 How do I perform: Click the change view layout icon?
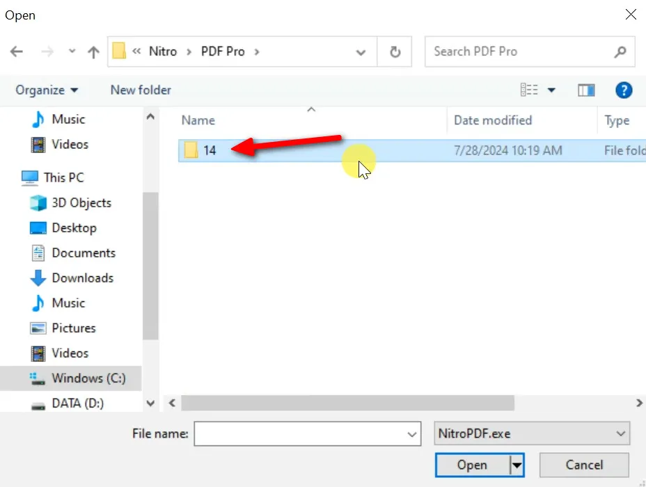coord(530,90)
